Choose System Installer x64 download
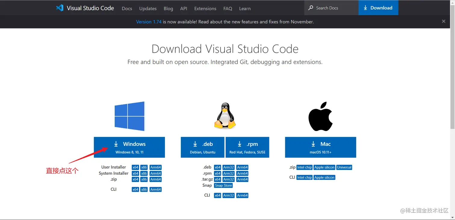Screen dimensions: 455x220 pyautogui.click(x=135, y=173)
